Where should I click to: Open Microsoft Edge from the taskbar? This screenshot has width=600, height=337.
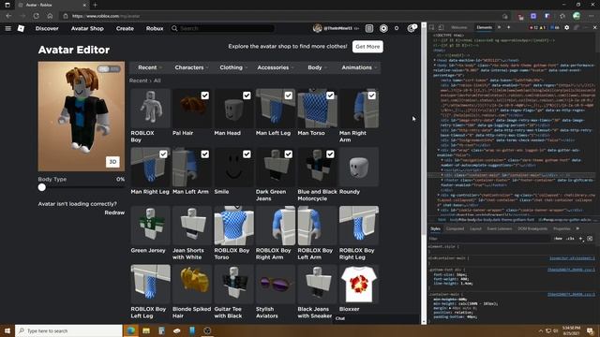click(x=131, y=330)
